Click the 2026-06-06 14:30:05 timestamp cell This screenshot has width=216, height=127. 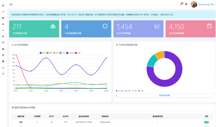click(x=84, y=122)
